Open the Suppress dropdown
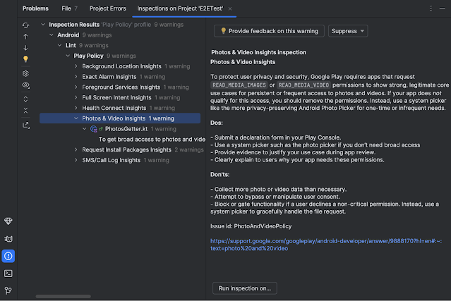 [349, 31]
